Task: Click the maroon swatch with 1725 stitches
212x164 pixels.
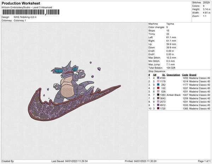Action: tap(158, 109)
